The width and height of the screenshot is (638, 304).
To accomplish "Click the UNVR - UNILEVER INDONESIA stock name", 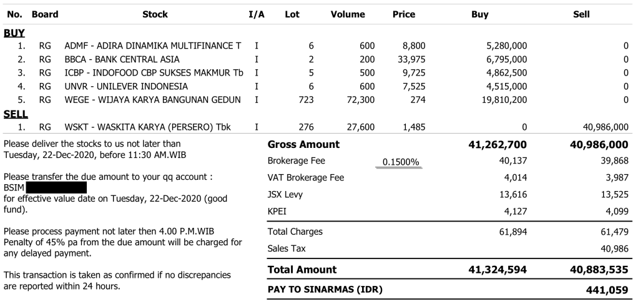I will [x=125, y=87].
